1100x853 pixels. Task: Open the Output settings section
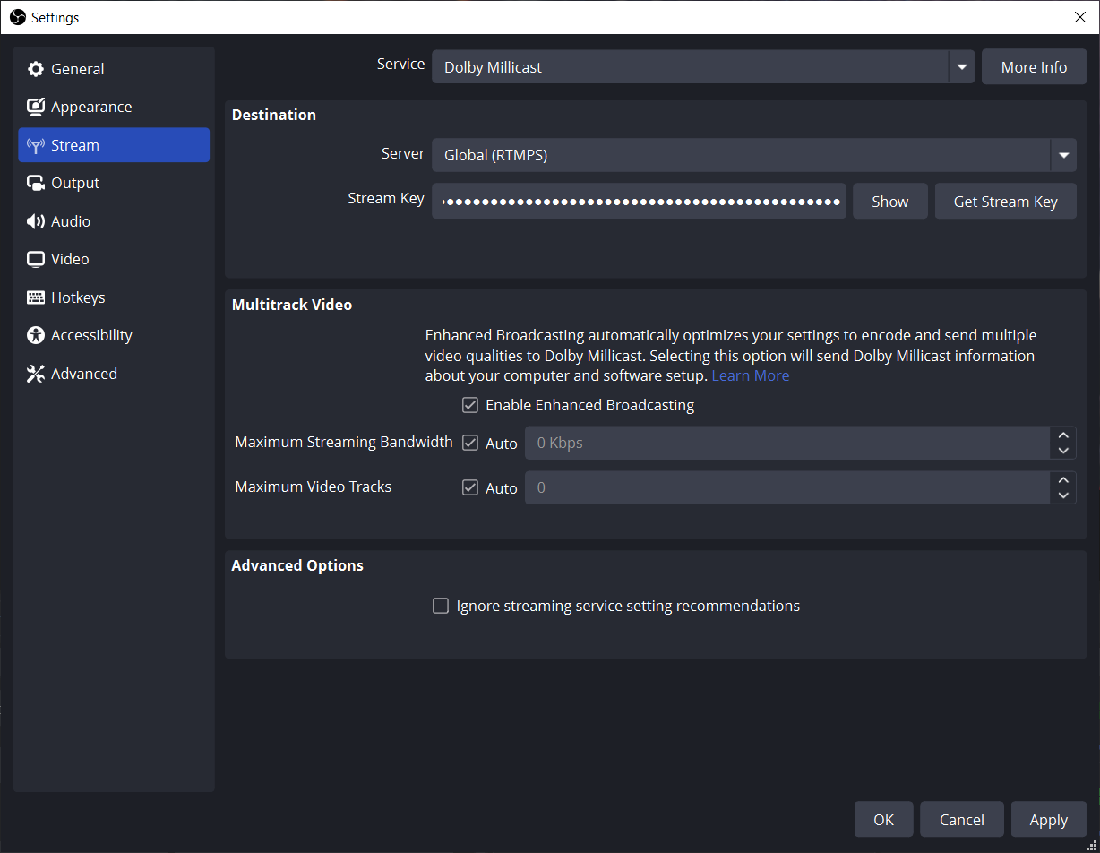114,183
